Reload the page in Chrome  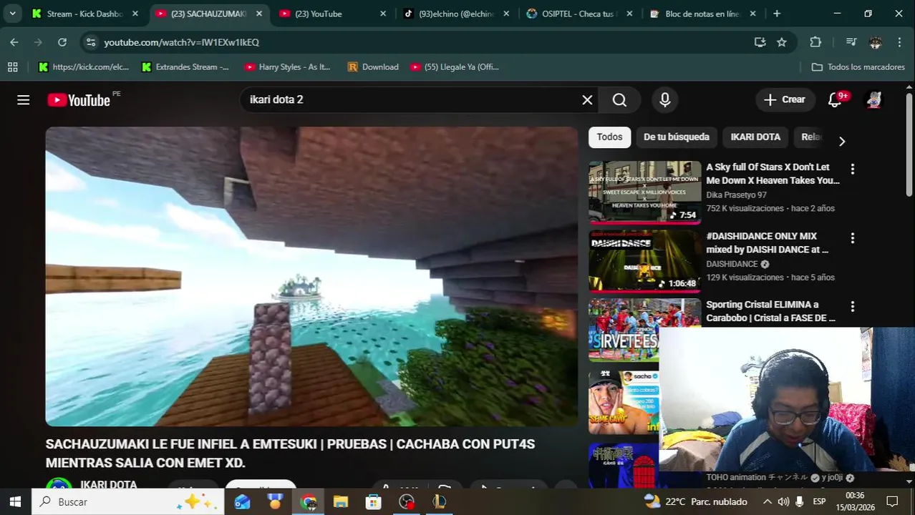62,42
